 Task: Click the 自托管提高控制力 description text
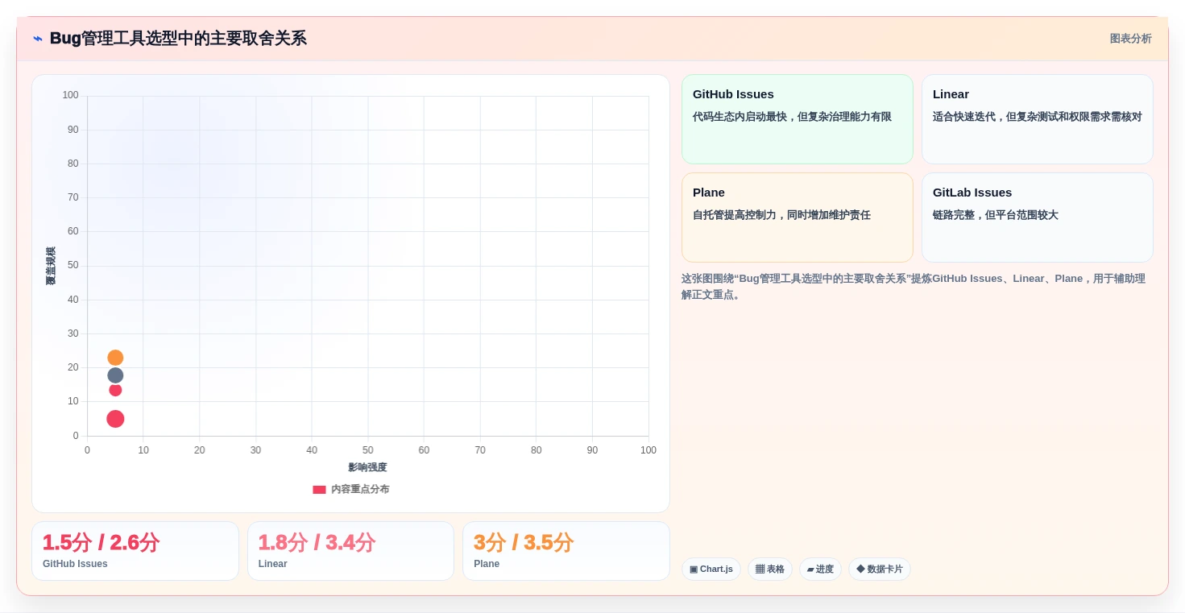pos(781,215)
